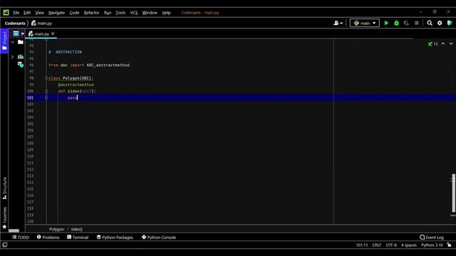Open the user account icon dropdown

338,23
